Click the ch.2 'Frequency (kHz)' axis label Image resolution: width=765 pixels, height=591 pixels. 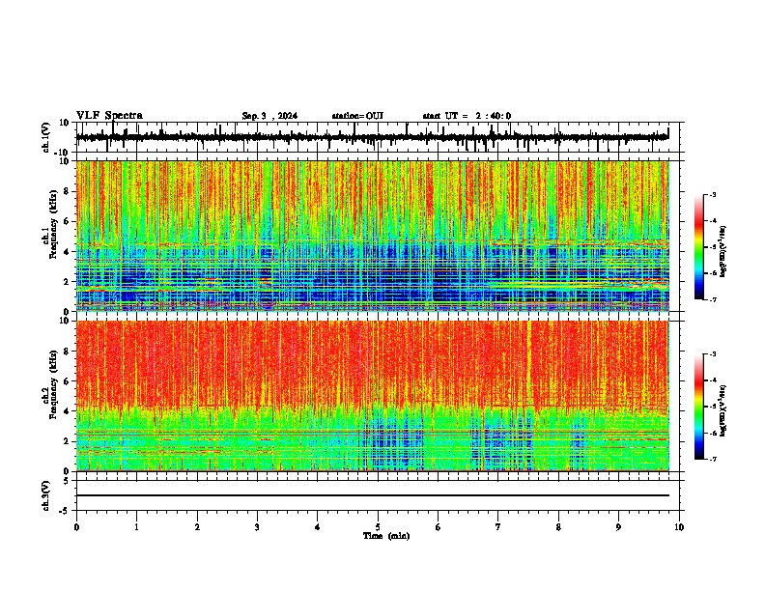53,384
